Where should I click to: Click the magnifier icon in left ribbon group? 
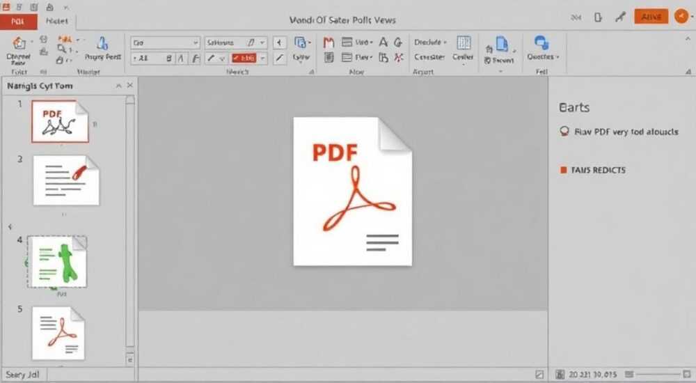point(62,49)
